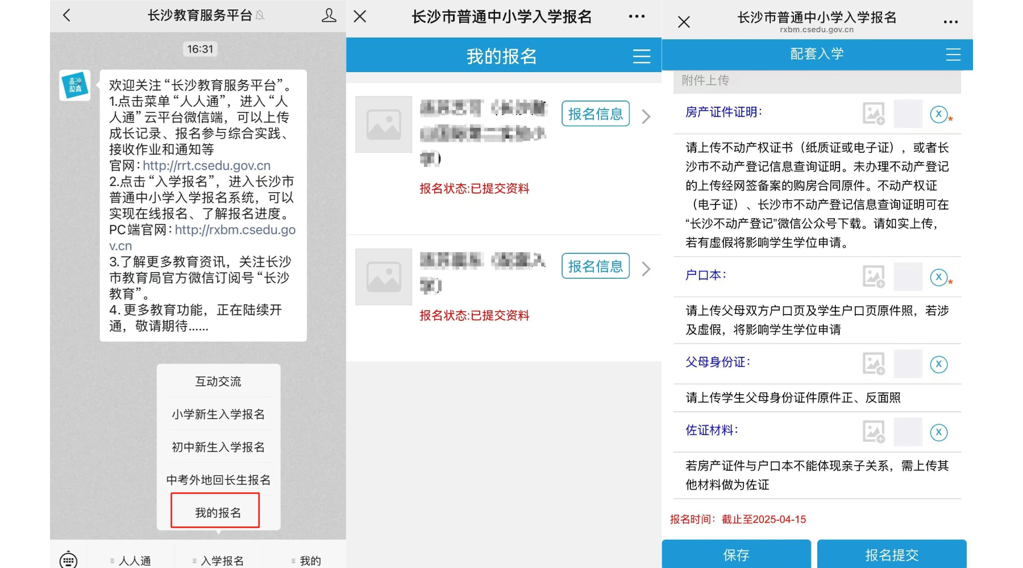
Task: Upload image for 户口本
Action: coord(874,277)
